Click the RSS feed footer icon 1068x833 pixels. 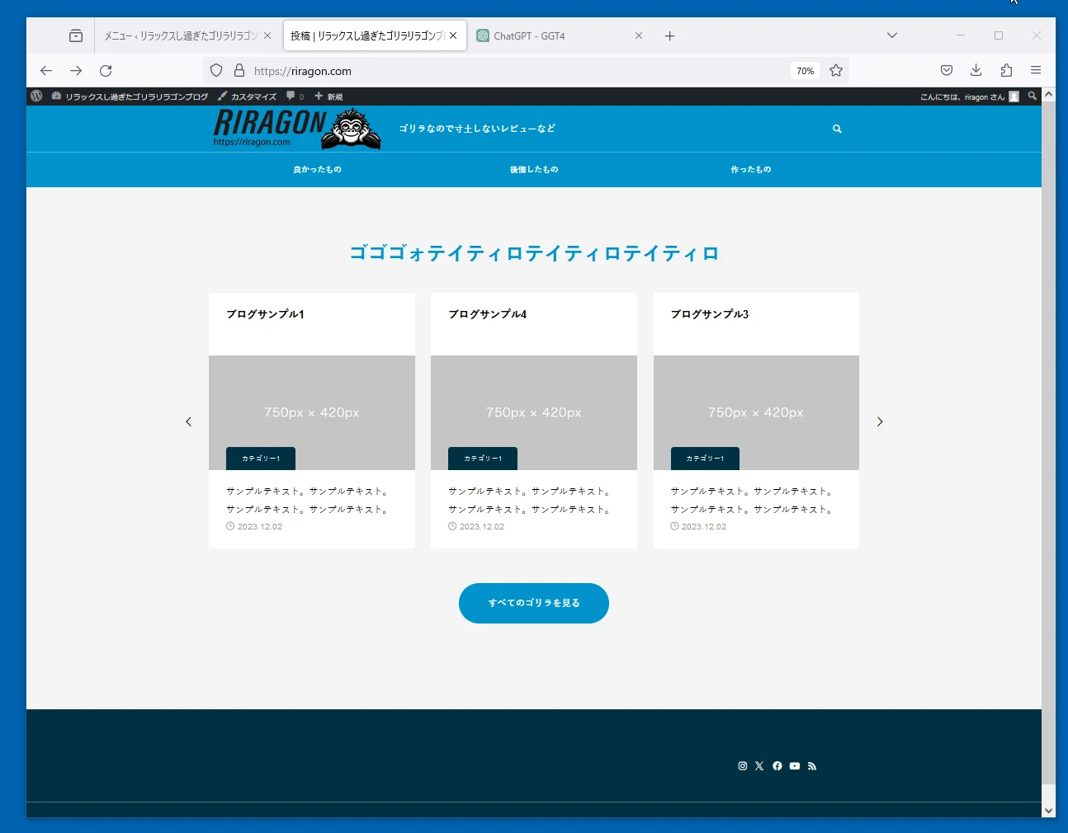click(812, 766)
